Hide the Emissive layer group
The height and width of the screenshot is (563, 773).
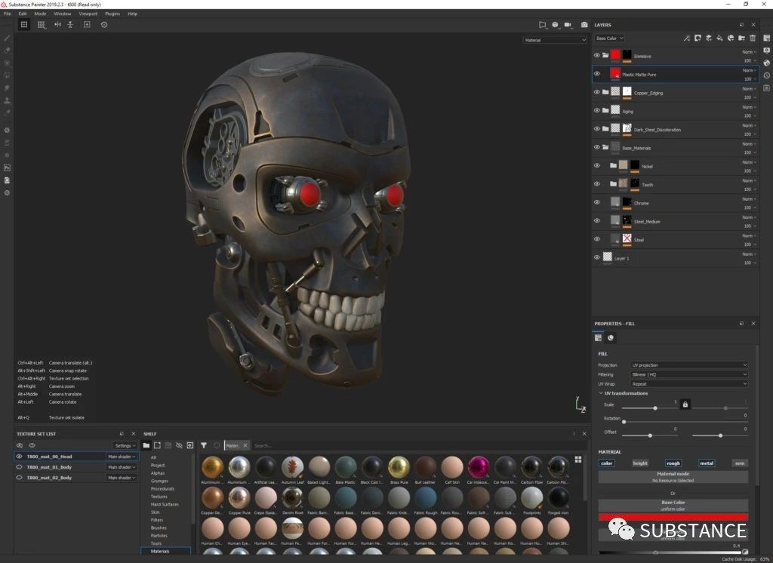(x=596, y=55)
